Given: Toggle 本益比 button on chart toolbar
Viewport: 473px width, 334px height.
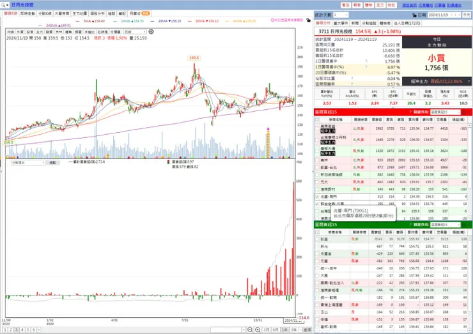Looking at the screenshot, I should (89, 32).
